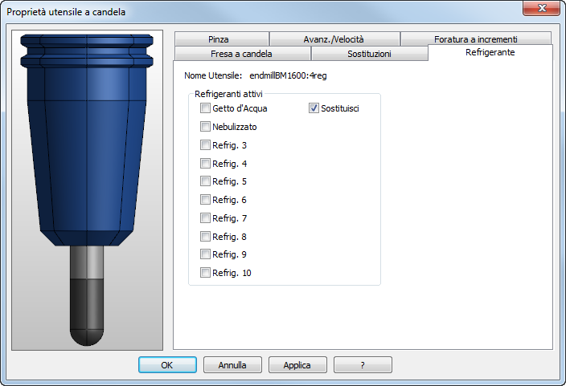Tick the Refrig. 10 checkbox
The height and width of the screenshot is (386, 566).
coord(205,273)
